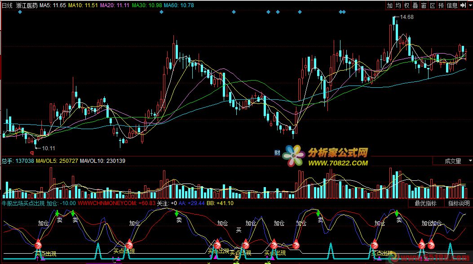Click the 区 (range statistics) toolbar button
Screen dimensions: 473x264
433,5
